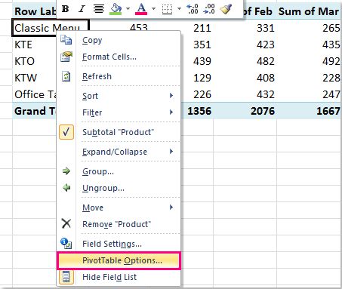The height and width of the screenshot is (289, 342).
Task: Select cell with value 211
Action: 197,28
